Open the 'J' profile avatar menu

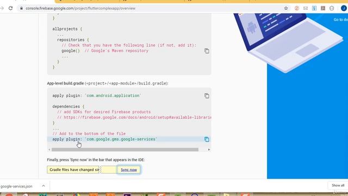pos(344,8)
